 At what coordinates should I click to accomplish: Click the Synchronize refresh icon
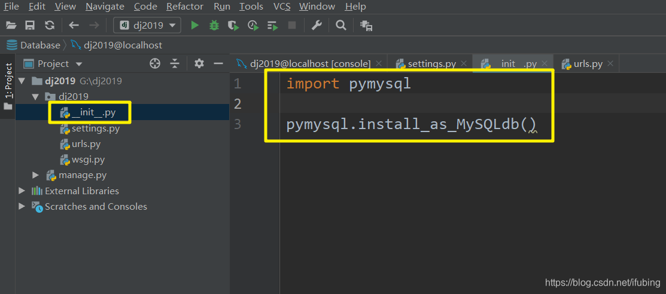[x=50, y=26]
